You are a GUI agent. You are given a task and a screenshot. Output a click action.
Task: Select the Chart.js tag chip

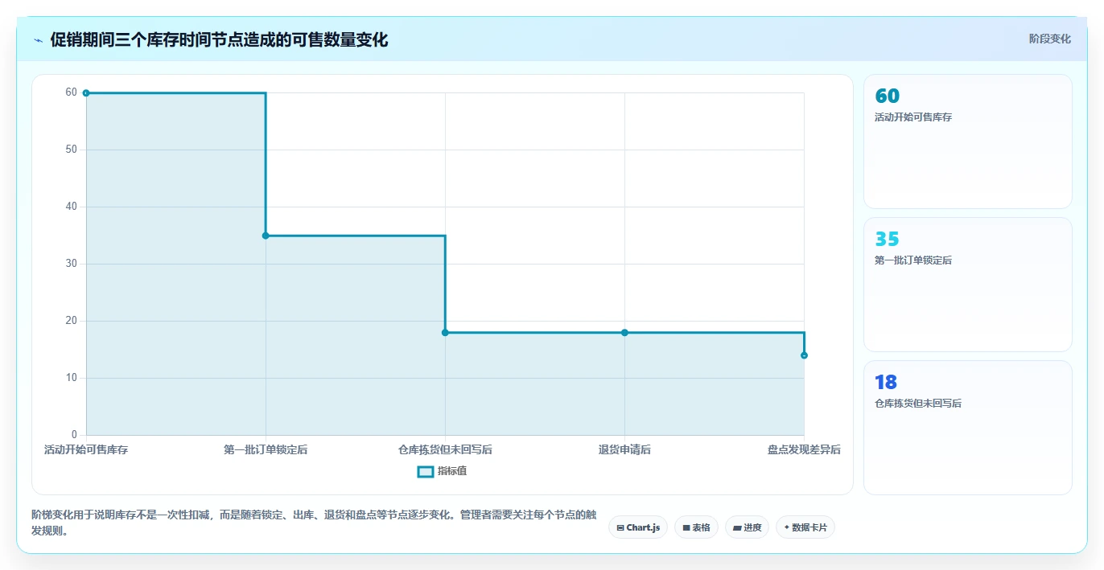pyautogui.click(x=637, y=527)
